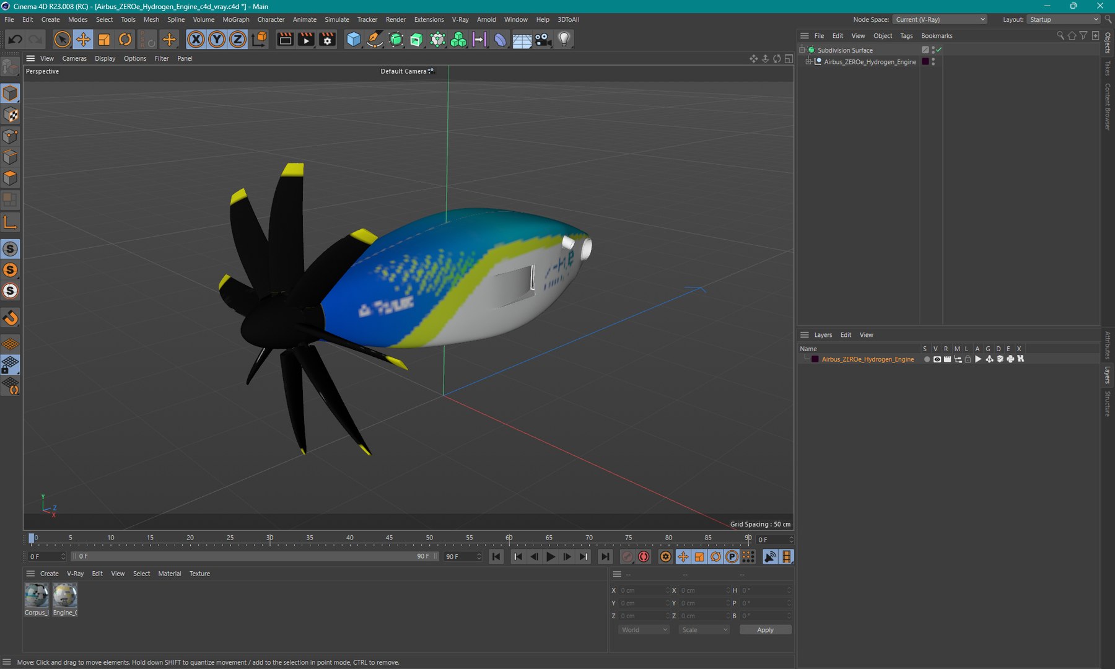1115x669 pixels.
Task: Open the Spline Pen tool
Action: [x=375, y=40]
